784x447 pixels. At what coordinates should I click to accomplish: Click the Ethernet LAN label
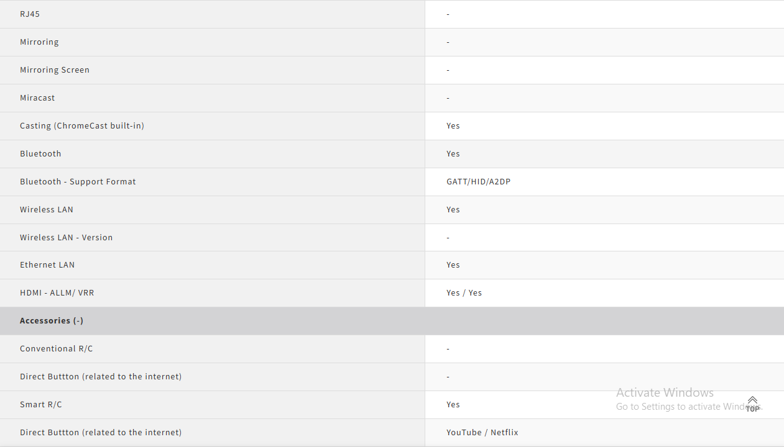point(47,265)
